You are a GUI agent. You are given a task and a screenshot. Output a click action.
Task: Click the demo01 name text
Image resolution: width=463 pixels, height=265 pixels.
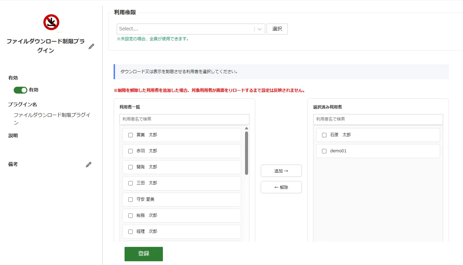pyautogui.click(x=338, y=151)
